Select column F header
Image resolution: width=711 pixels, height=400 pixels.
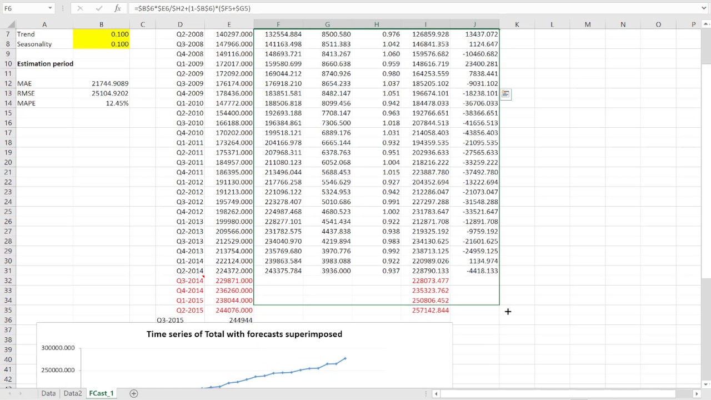(278, 24)
